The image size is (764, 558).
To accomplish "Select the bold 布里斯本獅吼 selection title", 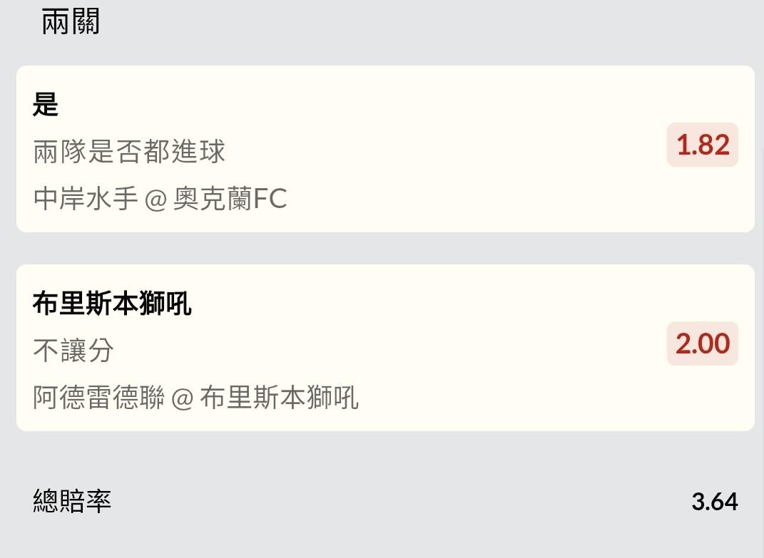I will pyautogui.click(x=112, y=304).
